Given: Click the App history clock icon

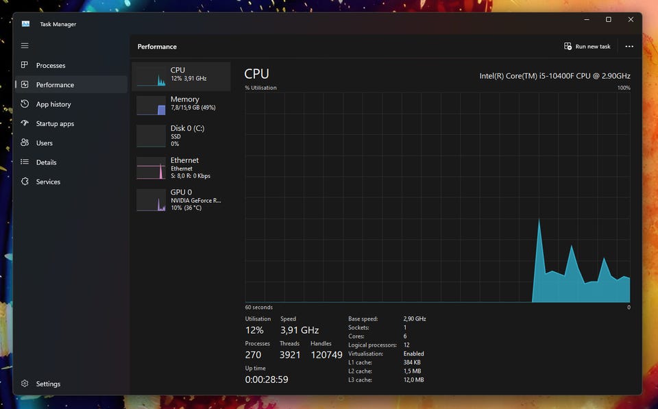Looking at the screenshot, I should (x=25, y=103).
